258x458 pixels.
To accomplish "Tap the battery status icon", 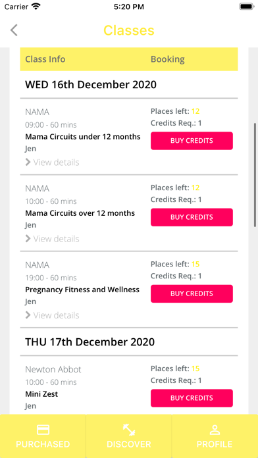I will [x=247, y=7].
